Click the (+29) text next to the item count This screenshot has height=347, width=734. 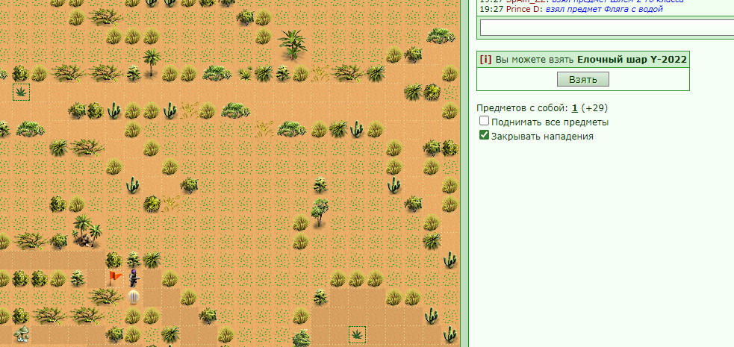594,108
